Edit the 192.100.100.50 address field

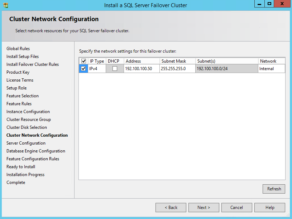(142, 69)
